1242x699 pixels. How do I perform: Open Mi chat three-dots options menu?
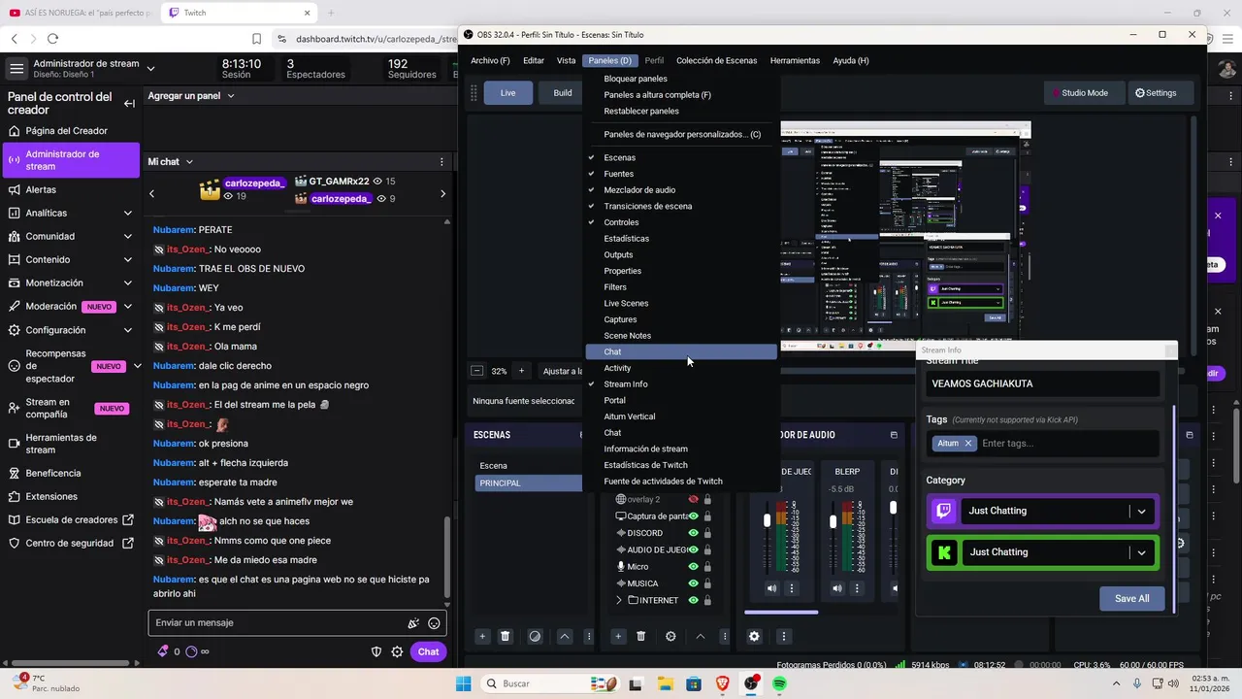[441, 162]
